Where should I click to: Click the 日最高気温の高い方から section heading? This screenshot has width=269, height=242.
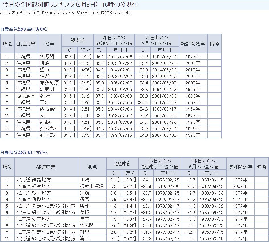point(24,29)
